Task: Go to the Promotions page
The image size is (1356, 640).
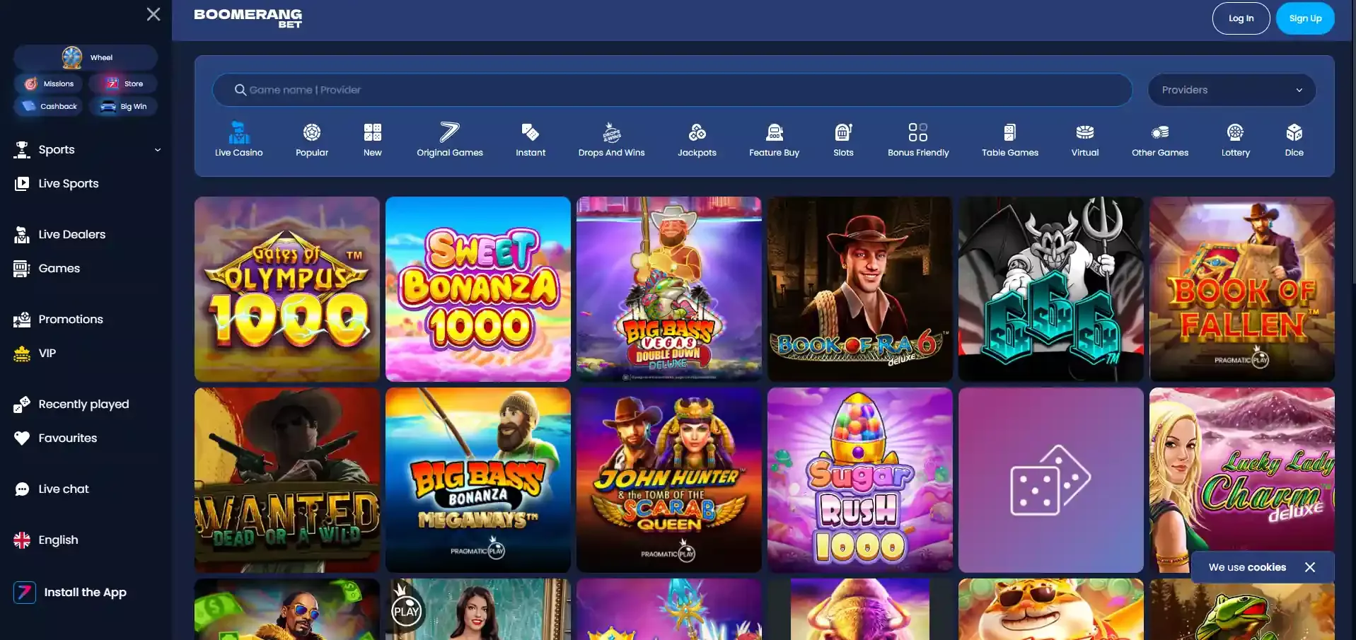Action: point(71,319)
